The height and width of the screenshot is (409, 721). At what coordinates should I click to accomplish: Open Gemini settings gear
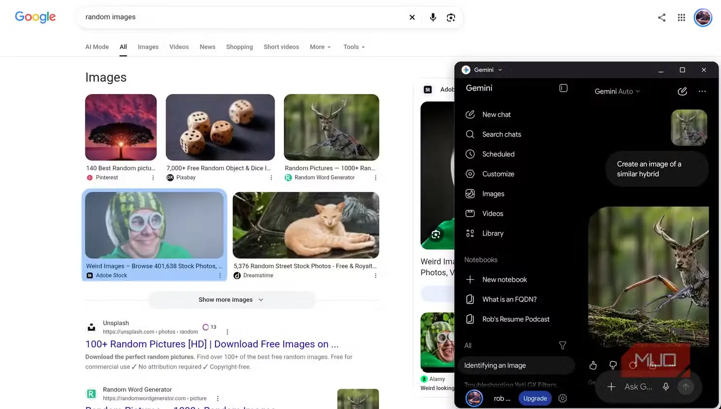562,398
